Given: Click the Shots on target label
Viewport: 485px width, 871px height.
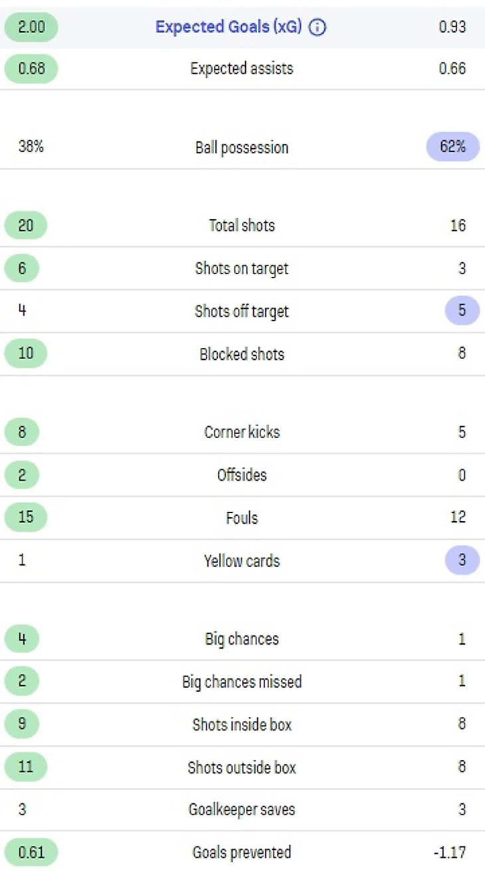Looking at the screenshot, I should click(242, 269).
